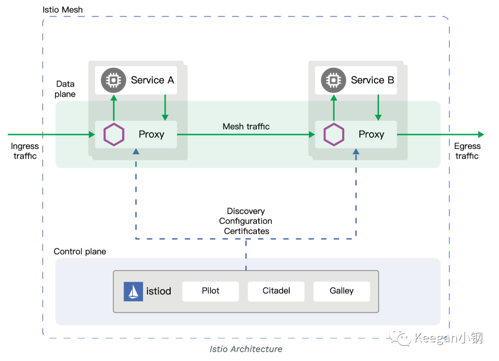Click the "Istio Mesh" title text
The height and width of the screenshot is (361, 499).
point(63,10)
